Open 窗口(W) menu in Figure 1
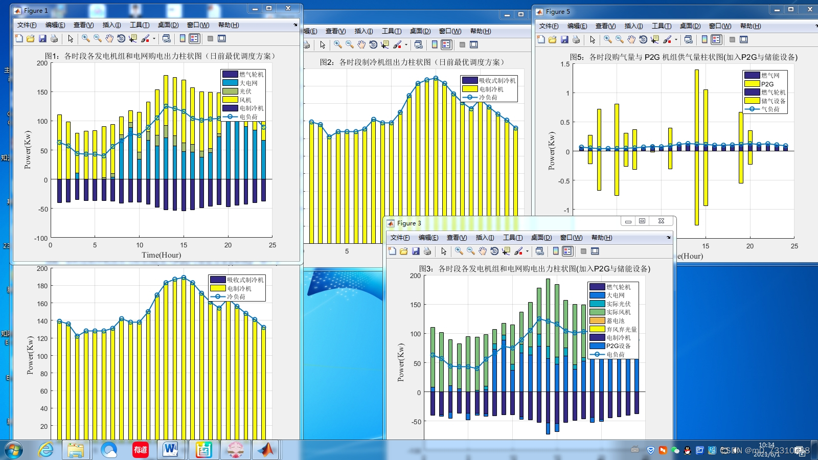Image resolution: width=818 pixels, height=460 pixels. pyautogui.click(x=198, y=25)
